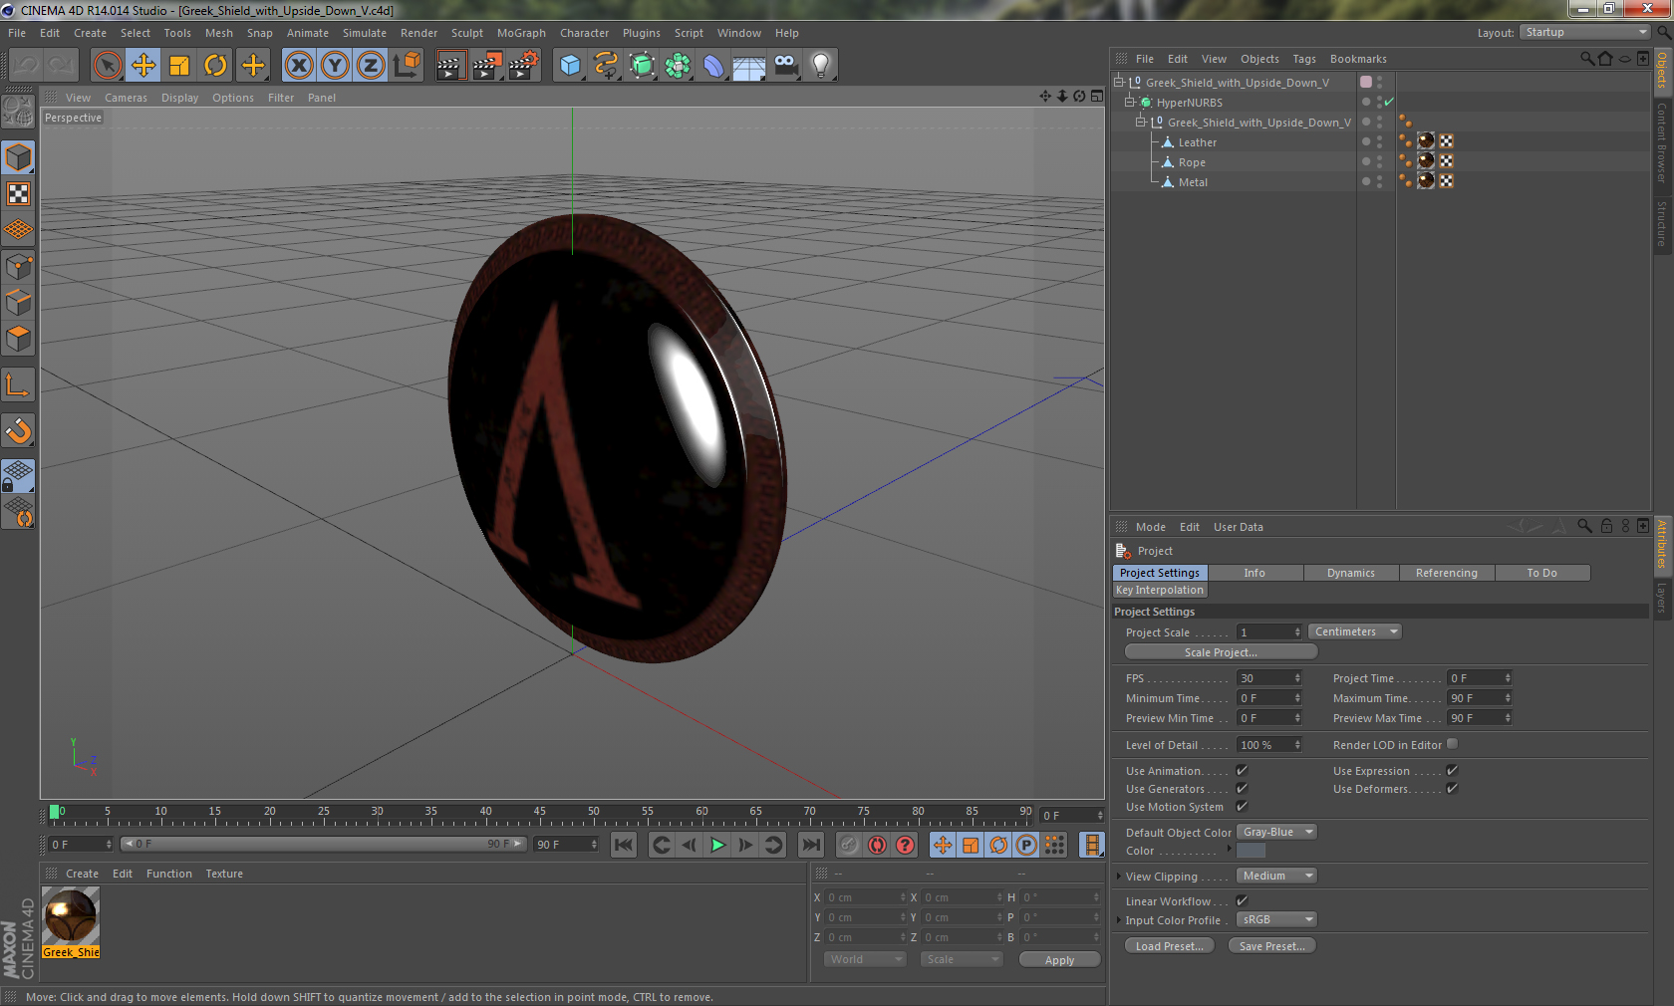Open the Sculpt menu
This screenshot has height=1006, width=1674.
click(467, 33)
